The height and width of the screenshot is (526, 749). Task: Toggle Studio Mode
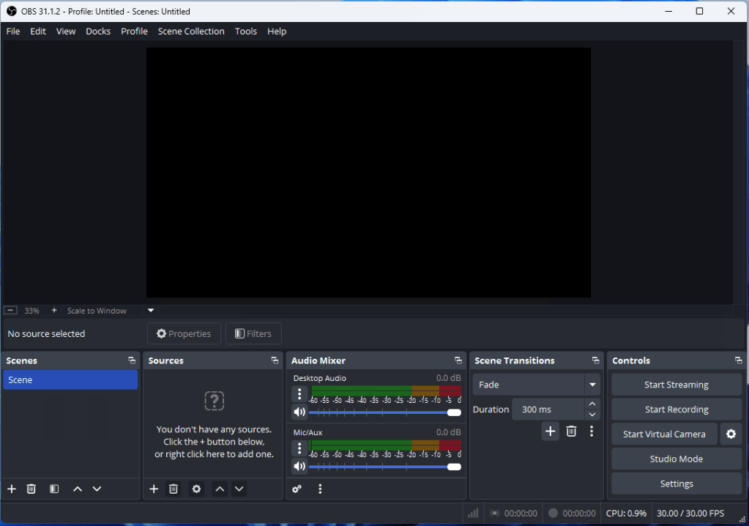pos(676,459)
